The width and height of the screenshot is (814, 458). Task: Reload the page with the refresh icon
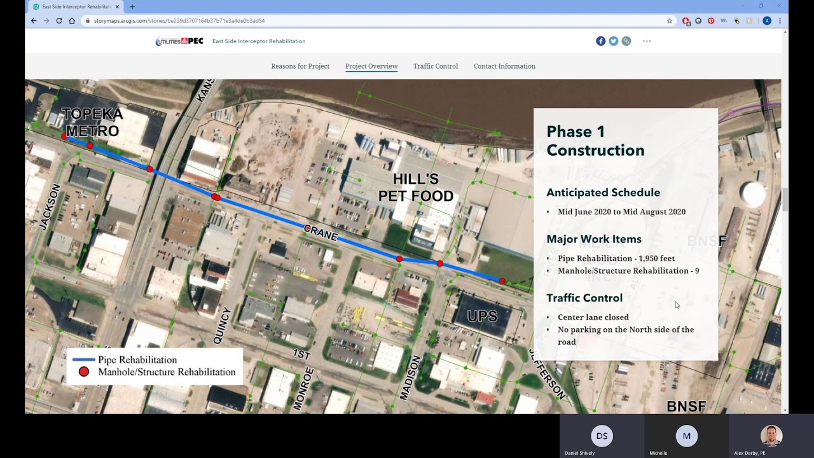click(x=59, y=20)
